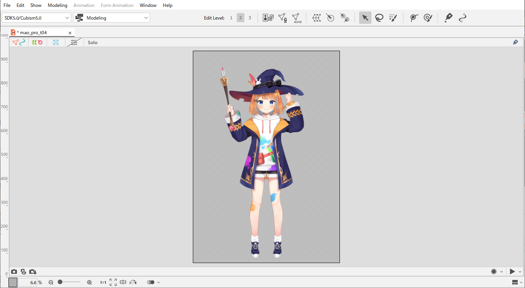Open the Texture Atlas editor icon

click(268, 18)
